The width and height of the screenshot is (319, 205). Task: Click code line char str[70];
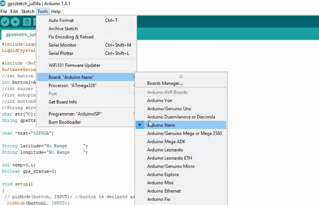[x=19, y=114]
